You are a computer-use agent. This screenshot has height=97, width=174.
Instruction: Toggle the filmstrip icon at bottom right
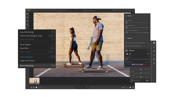pos(130,87)
